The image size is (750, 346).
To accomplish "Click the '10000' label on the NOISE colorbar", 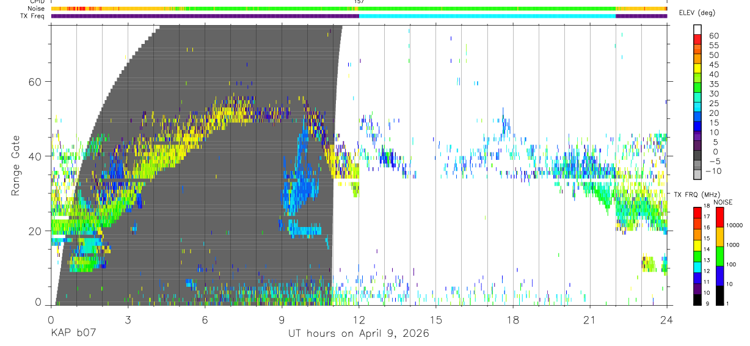I will point(734,226).
